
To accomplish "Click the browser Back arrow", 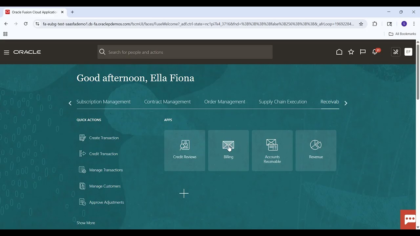I will (6, 24).
